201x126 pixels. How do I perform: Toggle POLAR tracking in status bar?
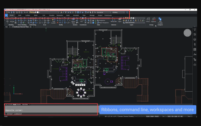148,116
